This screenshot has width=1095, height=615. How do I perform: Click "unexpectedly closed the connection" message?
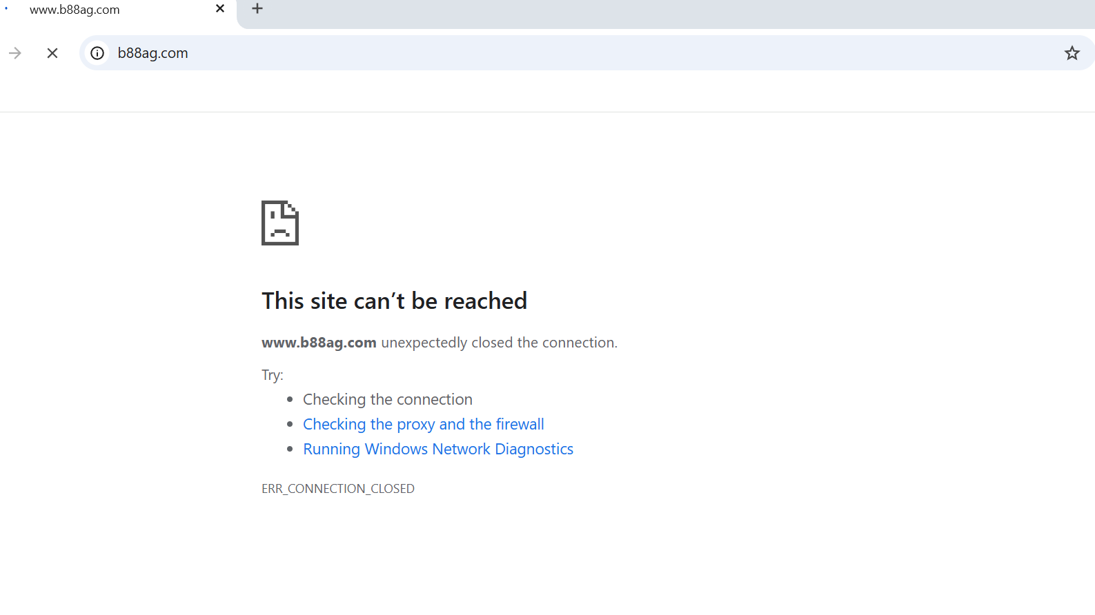pos(499,343)
